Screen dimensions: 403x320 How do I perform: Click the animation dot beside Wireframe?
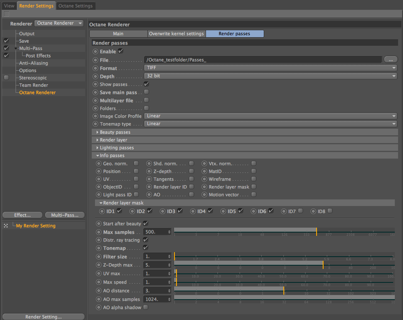(x=204, y=179)
